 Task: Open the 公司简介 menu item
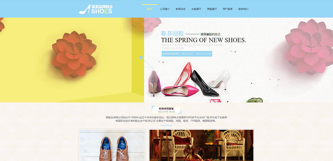coord(165,9)
